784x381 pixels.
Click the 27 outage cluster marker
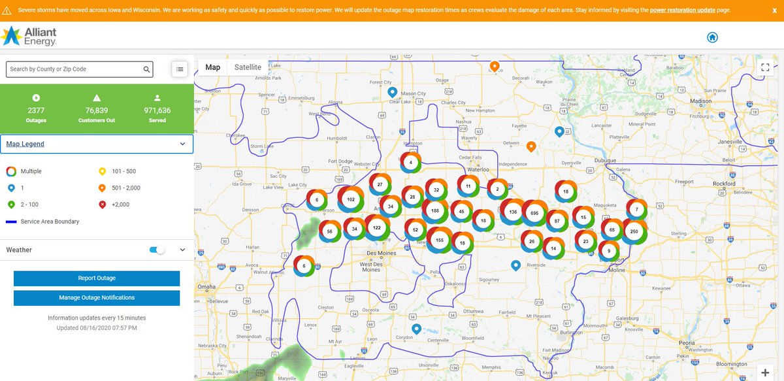coord(380,184)
